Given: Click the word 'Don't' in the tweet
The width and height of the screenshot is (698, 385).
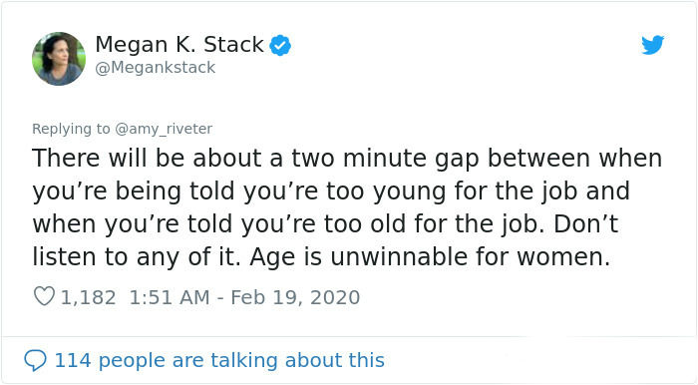Looking at the screenshot, I should pyautogui.click(x=586, y=223).
